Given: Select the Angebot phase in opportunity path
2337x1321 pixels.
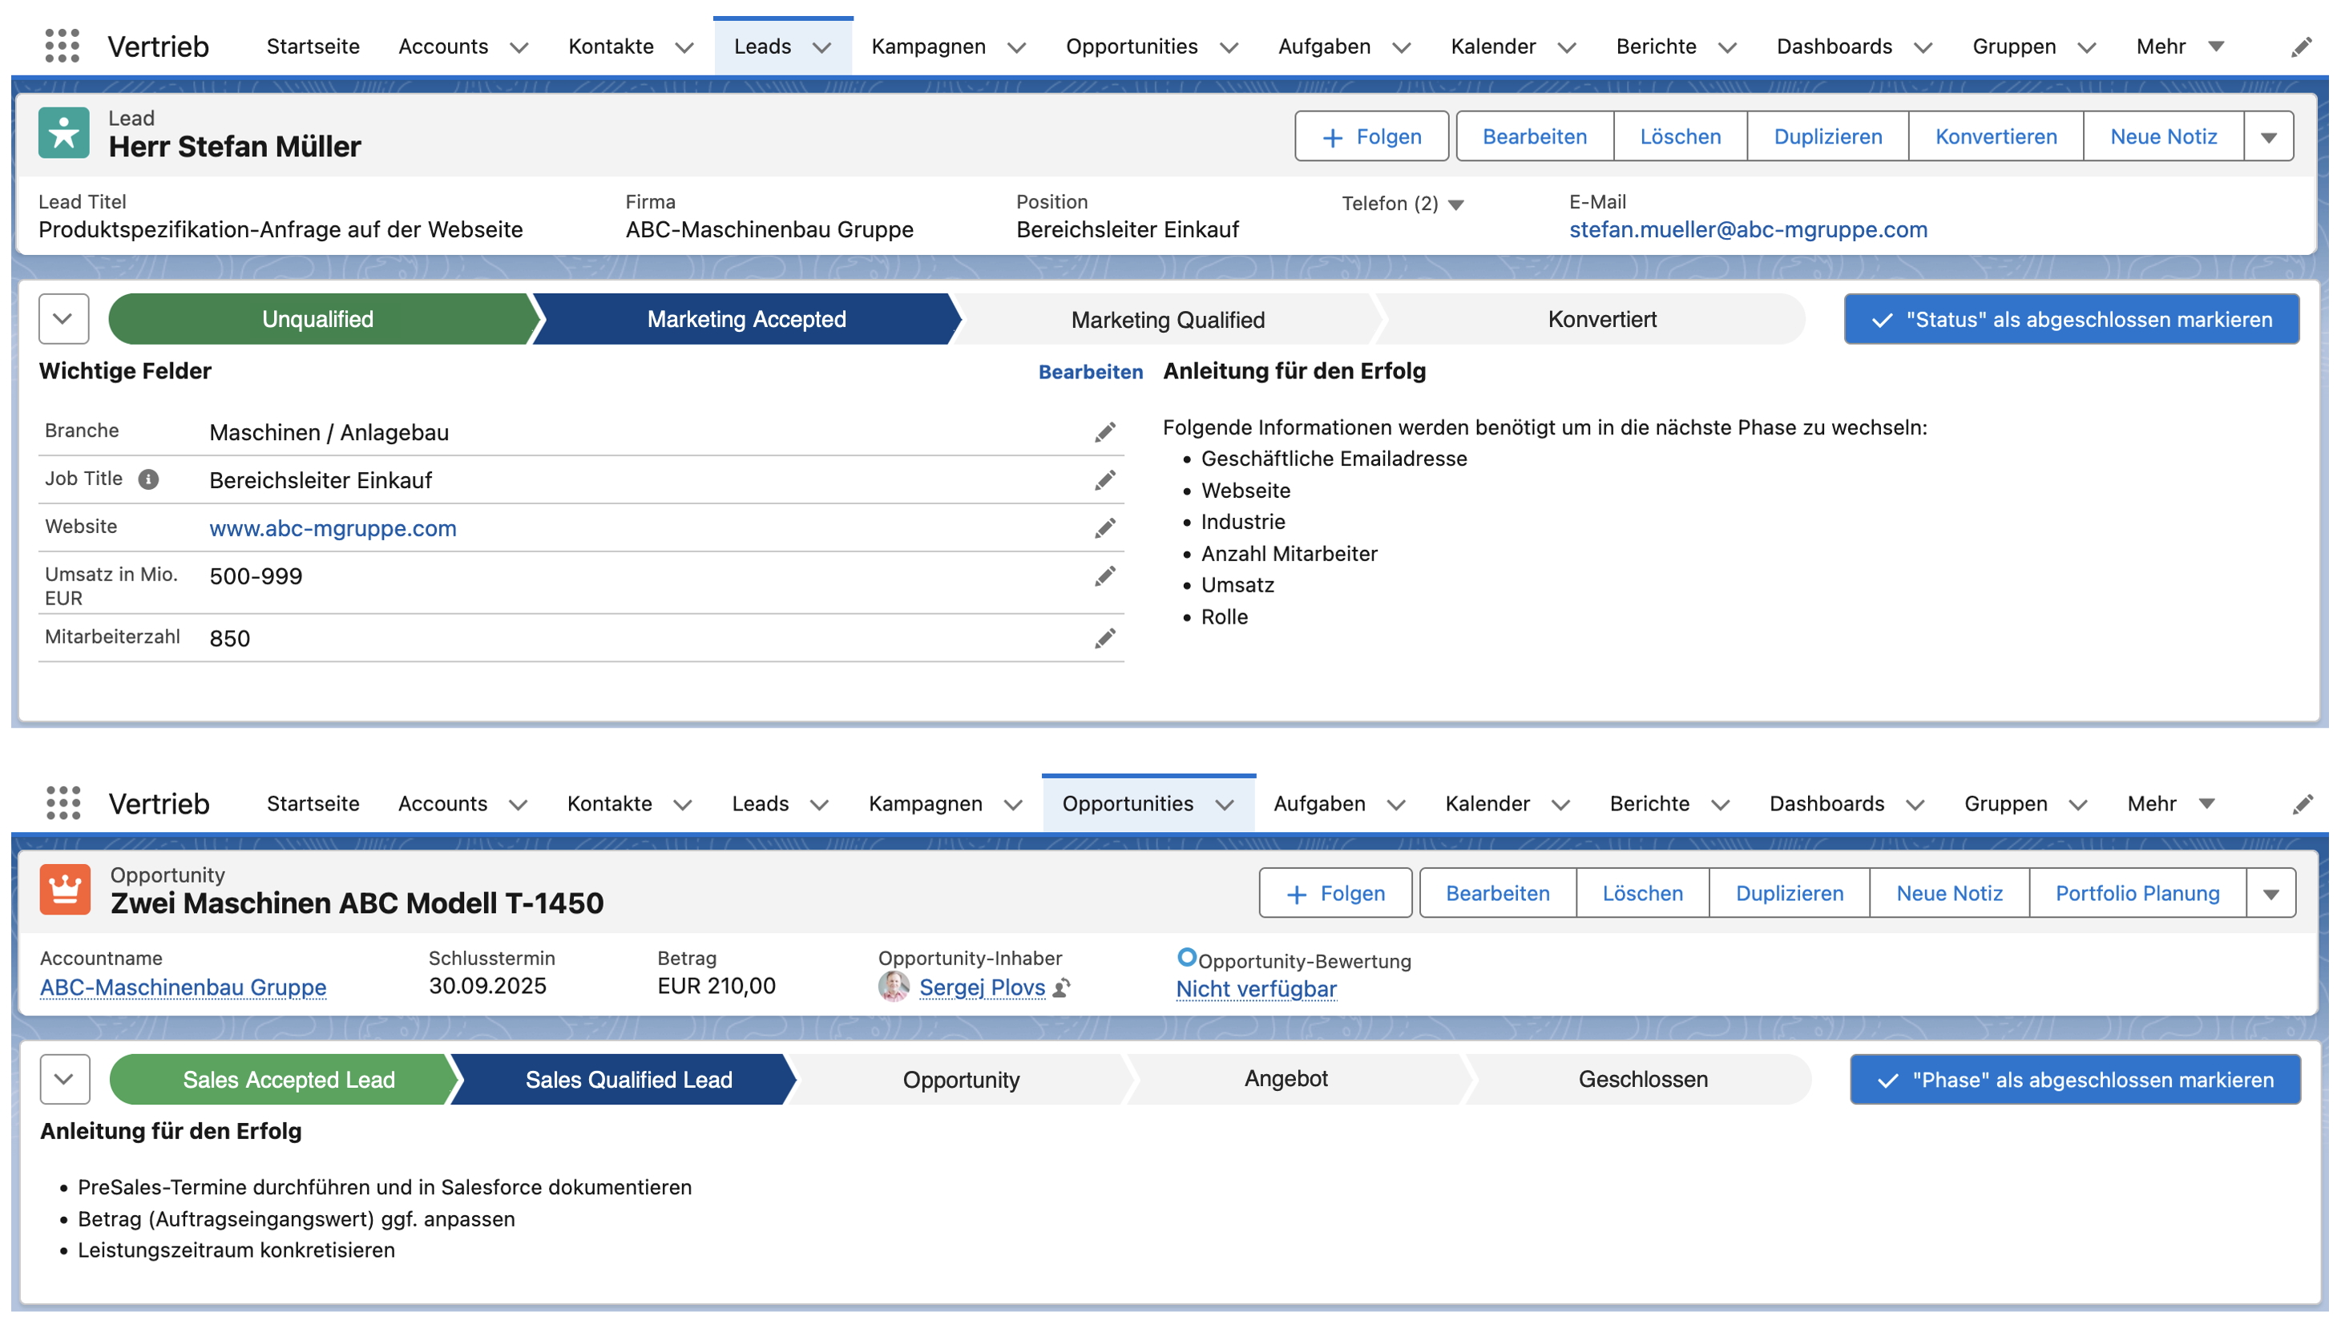Looking at the screenshot, I should coord(1286,1079).
